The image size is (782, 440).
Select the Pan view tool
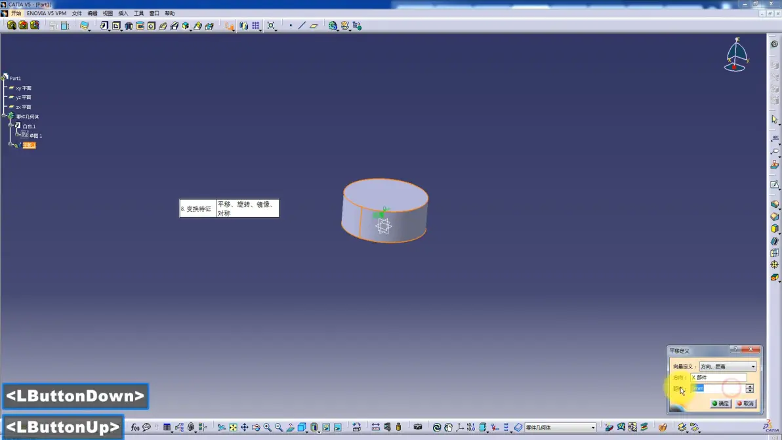pyautogui.click(x=244, y=427)
